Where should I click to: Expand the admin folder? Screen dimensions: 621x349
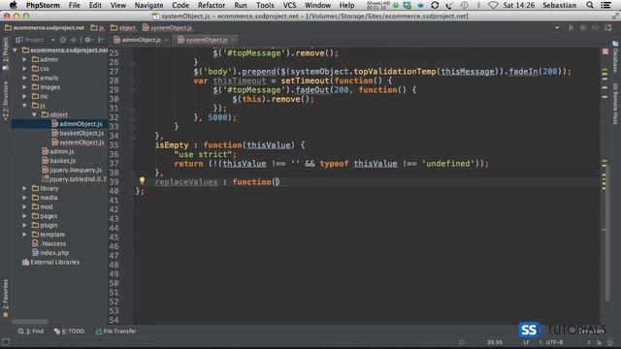click(24, 59)
